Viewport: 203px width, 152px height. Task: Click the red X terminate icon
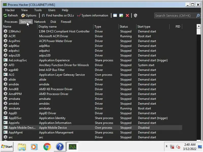pyautogui.click(x=127, y=15)
